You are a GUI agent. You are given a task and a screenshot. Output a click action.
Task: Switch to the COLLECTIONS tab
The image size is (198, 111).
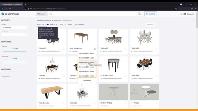pyautogui.click(x=66, y=24)
